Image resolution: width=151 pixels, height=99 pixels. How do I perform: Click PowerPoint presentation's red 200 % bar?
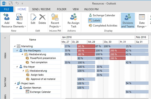[118, 58]
